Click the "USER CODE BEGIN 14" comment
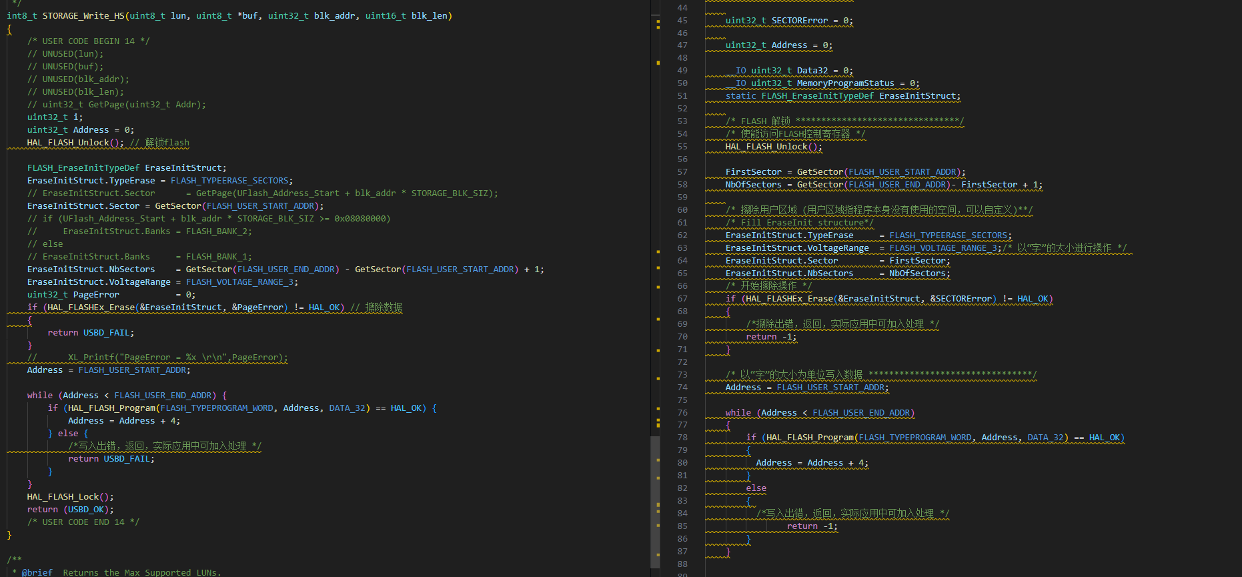1242x577 pixels. click(89, 41)
